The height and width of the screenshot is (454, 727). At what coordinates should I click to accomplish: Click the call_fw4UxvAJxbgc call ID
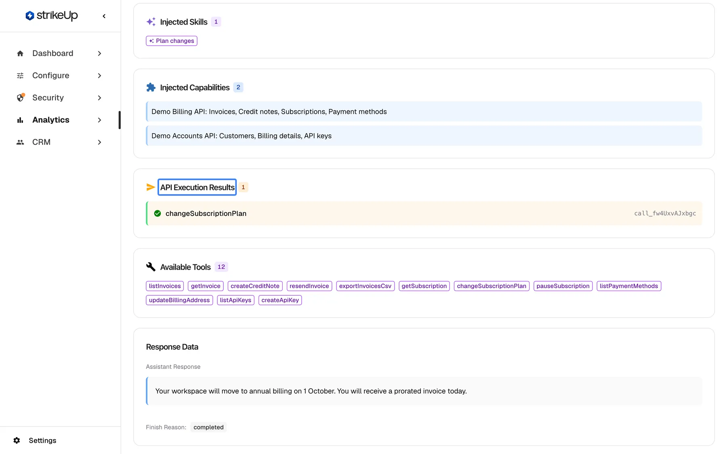[x=665, y=213]
